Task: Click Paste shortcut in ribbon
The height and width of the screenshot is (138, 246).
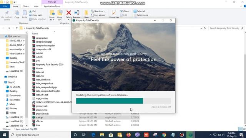Action: tap(37, 19)
